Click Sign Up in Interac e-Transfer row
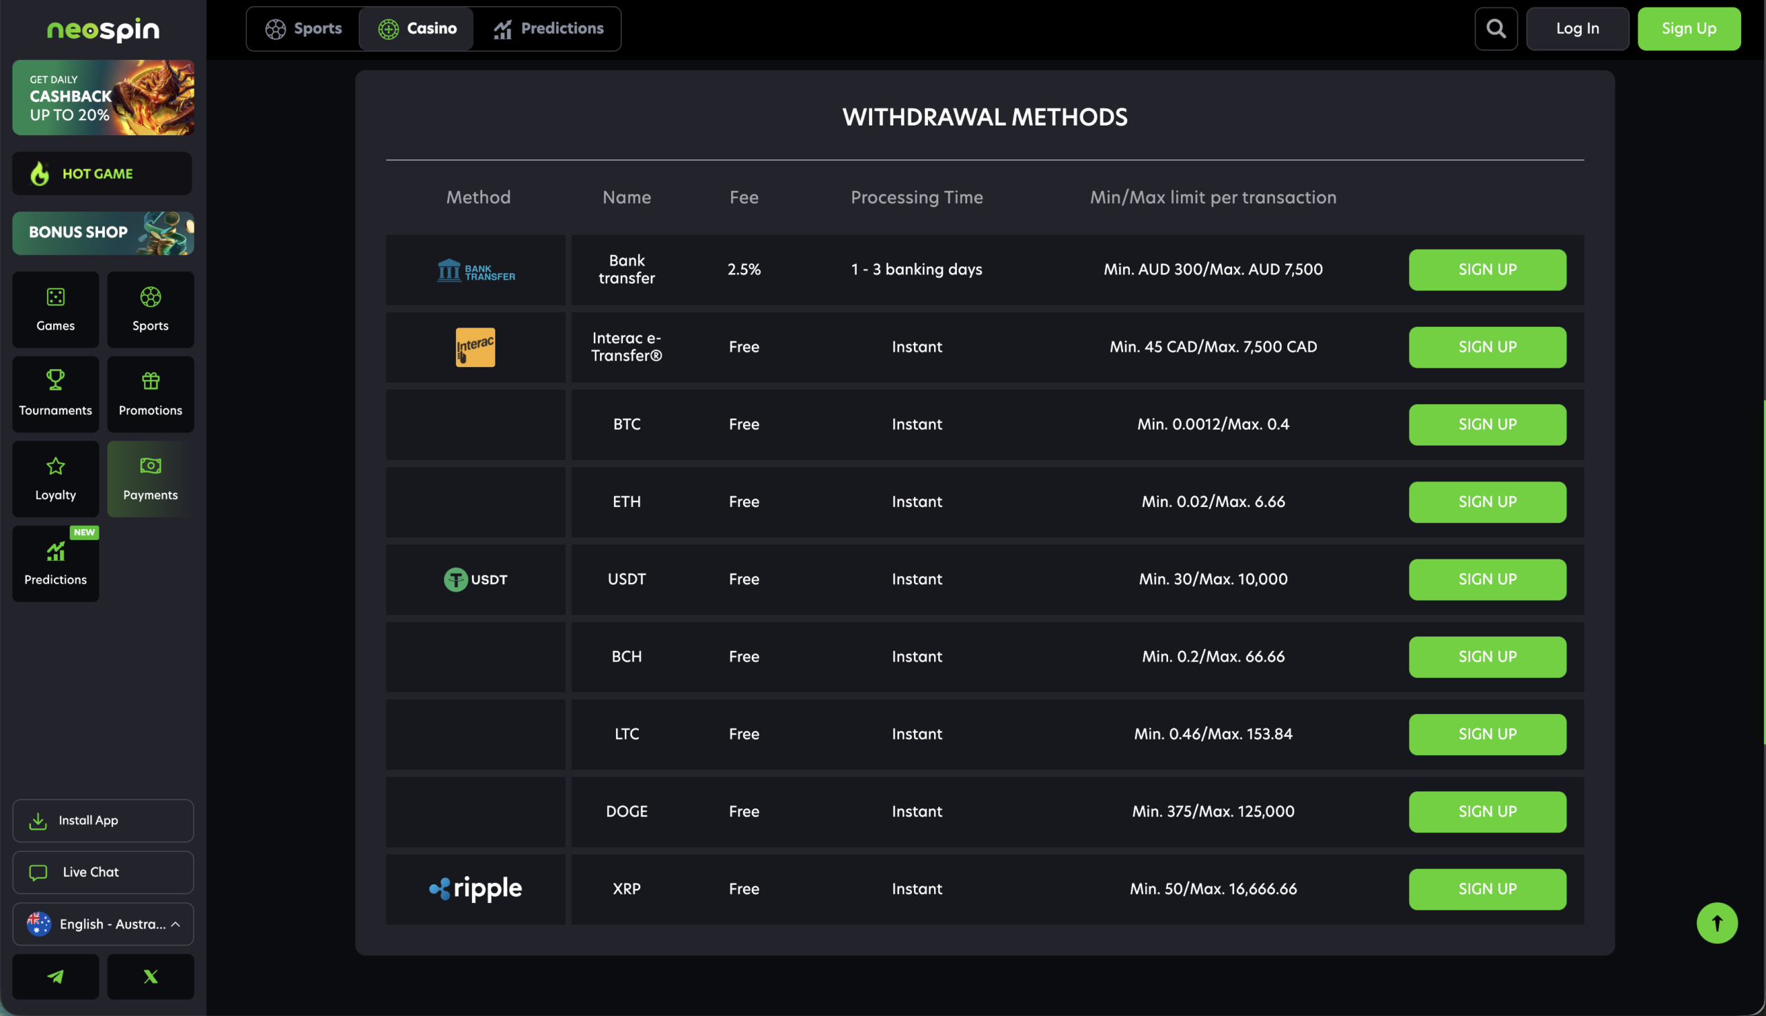1766x1016 pixels. [1487, 347]
